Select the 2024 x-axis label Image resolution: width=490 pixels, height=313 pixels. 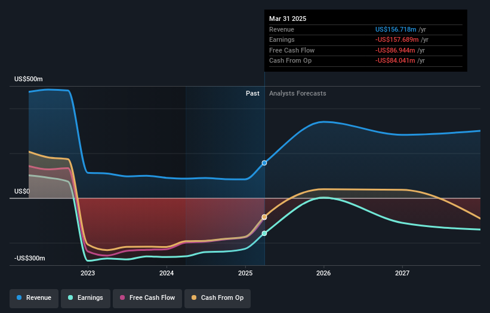tap(167, 274)
